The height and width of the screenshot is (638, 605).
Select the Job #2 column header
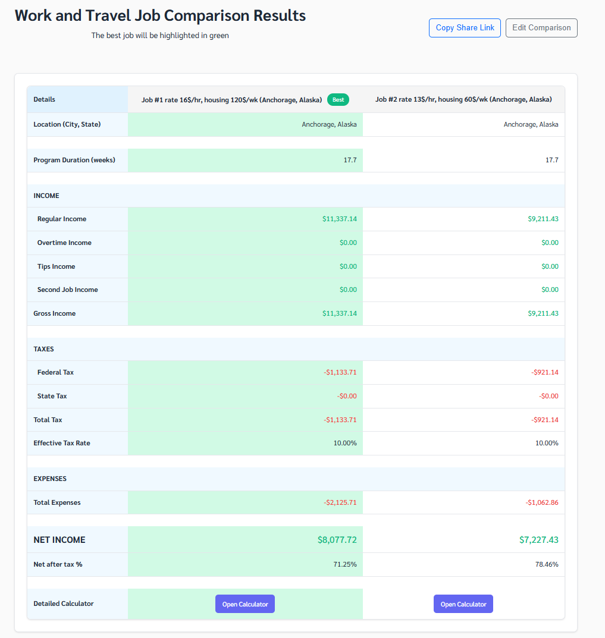[464, 99]
